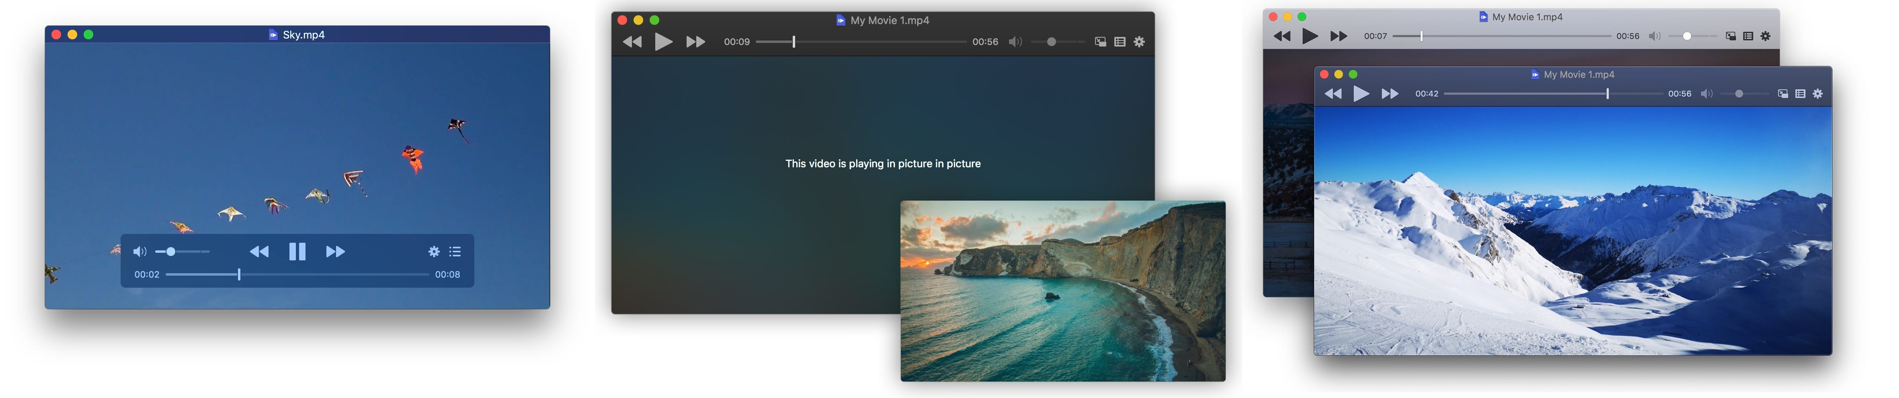Click the settings gear in the snowy mountain player

coord(1819,93)
